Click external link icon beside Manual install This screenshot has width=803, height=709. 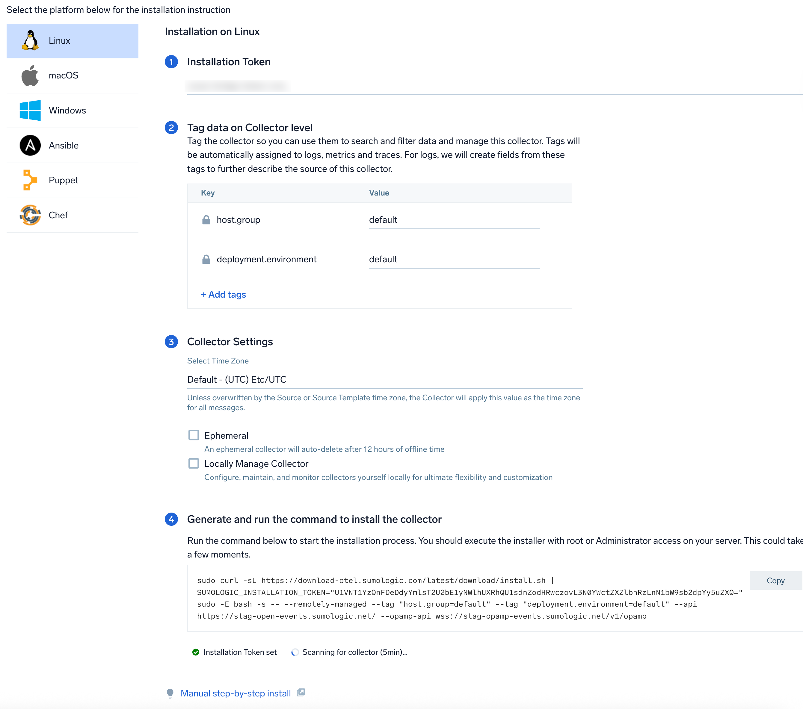point(301,693)
